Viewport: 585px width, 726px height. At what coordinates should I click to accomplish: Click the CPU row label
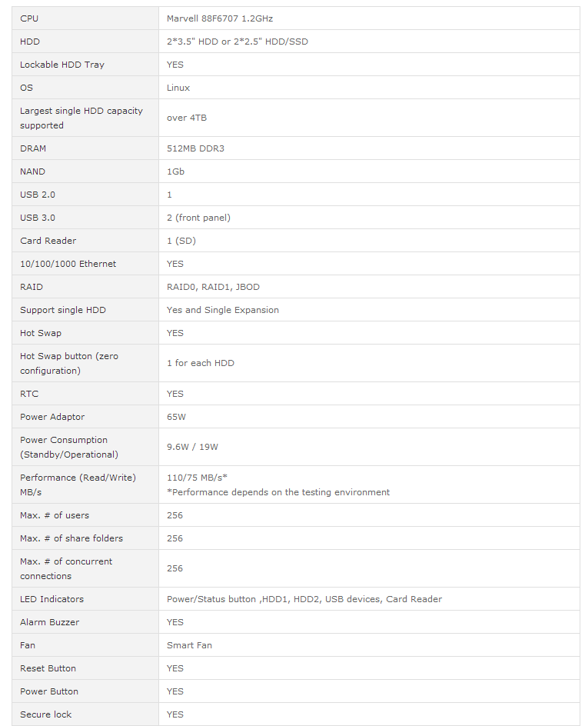click(x=28, y=18)
